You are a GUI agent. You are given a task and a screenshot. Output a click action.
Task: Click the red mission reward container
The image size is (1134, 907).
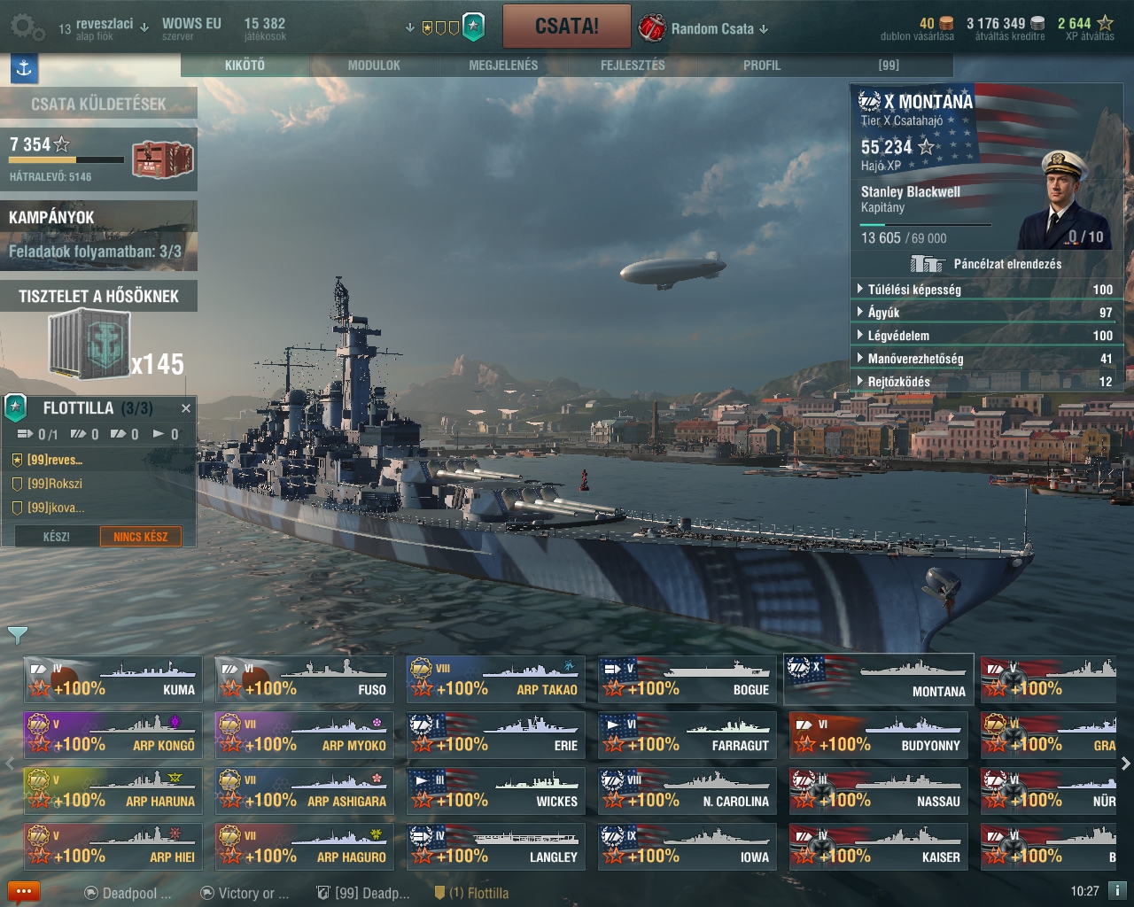click(x=163, y=159)
